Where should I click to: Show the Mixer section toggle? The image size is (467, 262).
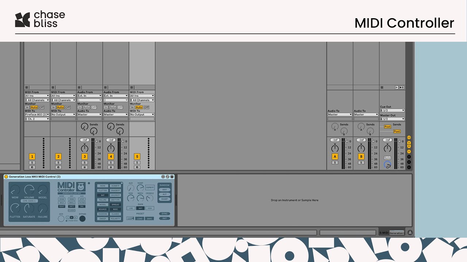(x=409, y=151)
